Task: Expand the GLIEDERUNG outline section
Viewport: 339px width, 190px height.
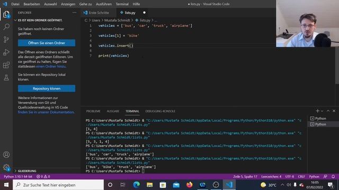Action: click(x=27, y=171)
